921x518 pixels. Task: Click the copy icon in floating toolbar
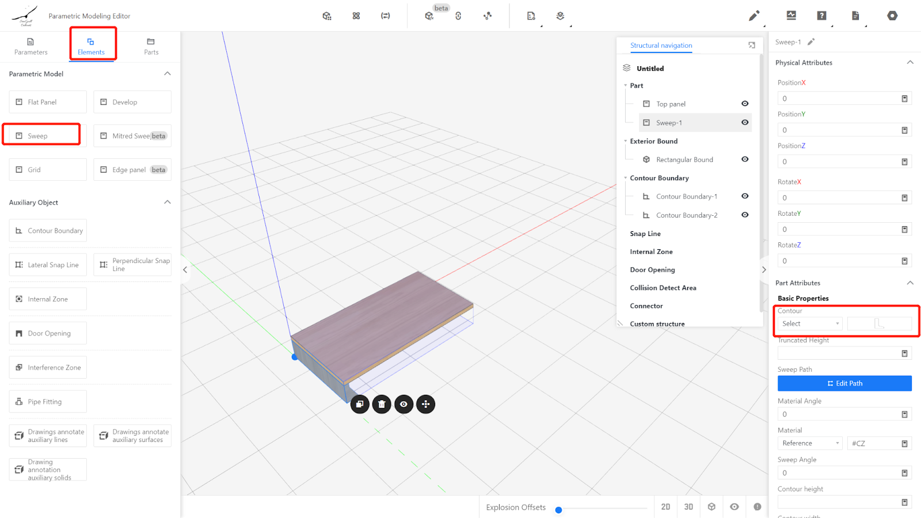360,404
